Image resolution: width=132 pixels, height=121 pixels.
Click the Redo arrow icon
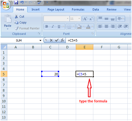[30, 2]
